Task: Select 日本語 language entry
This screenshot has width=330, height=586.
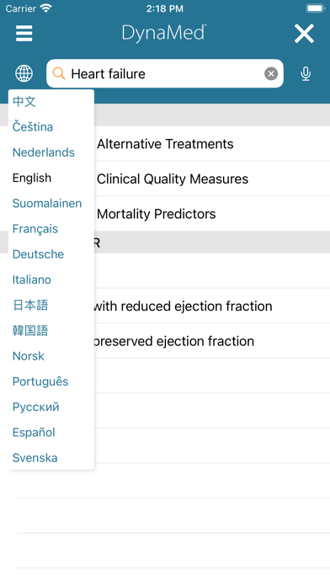Action: 30,305
